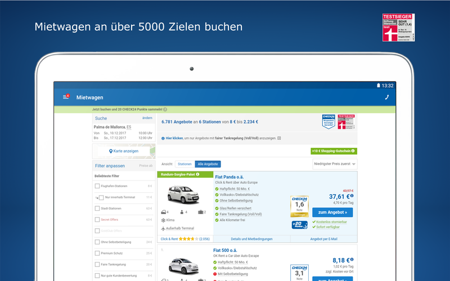Click the Karte anzeigen button

click(124, 151)
